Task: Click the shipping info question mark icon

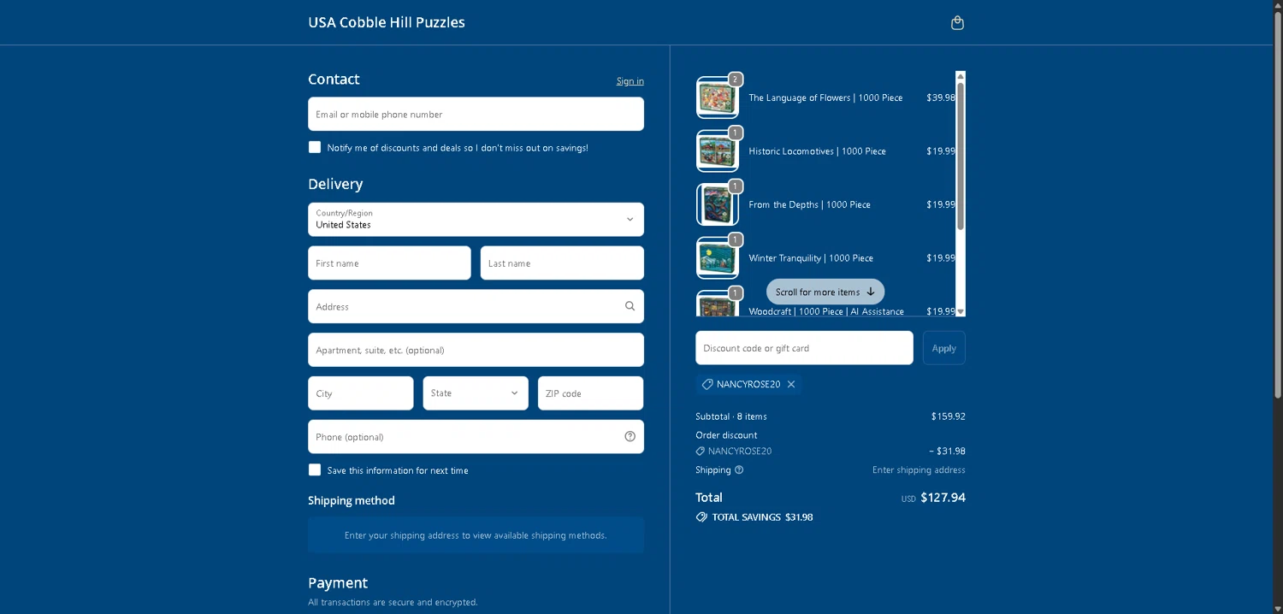Action: pyautogui.click(x=739, y=469)
